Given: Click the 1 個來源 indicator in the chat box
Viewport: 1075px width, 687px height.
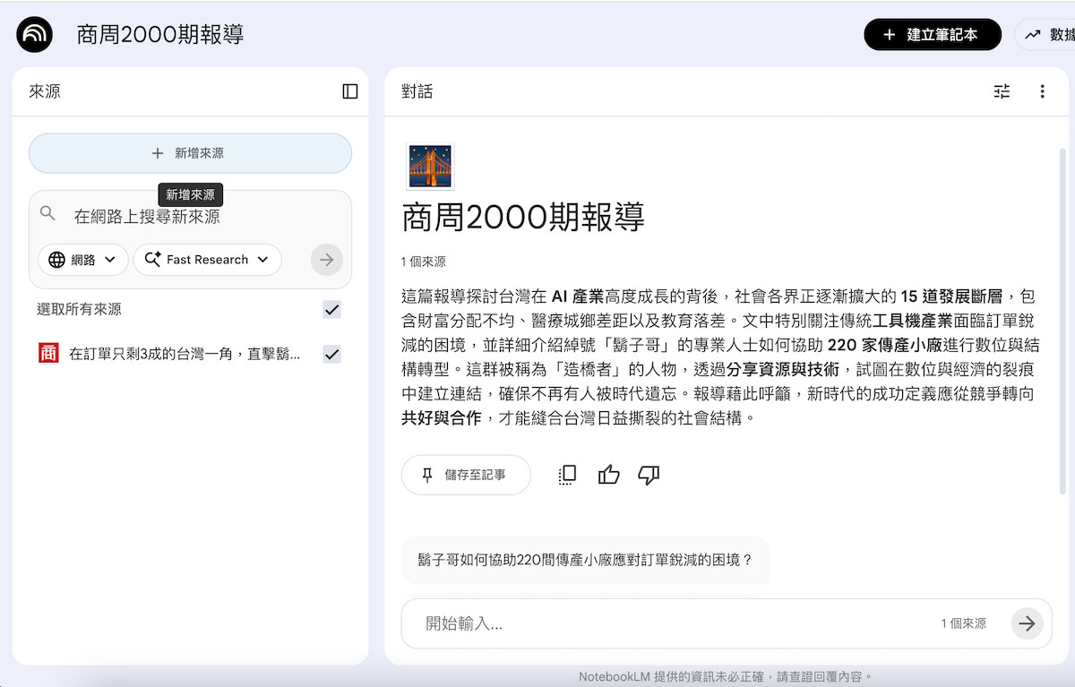Looking at the screenshot, I should click(x=964, y=623).
